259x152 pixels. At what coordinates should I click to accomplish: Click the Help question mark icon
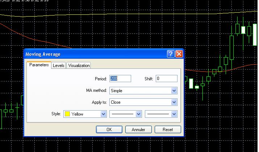click(171, 54)
